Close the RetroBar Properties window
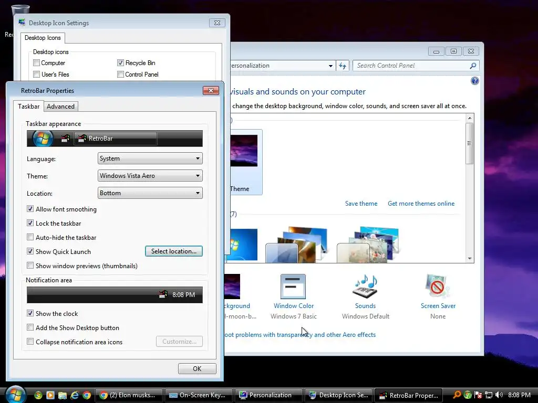The width and height of the screenshot is (538, 403). pos(211,90)
